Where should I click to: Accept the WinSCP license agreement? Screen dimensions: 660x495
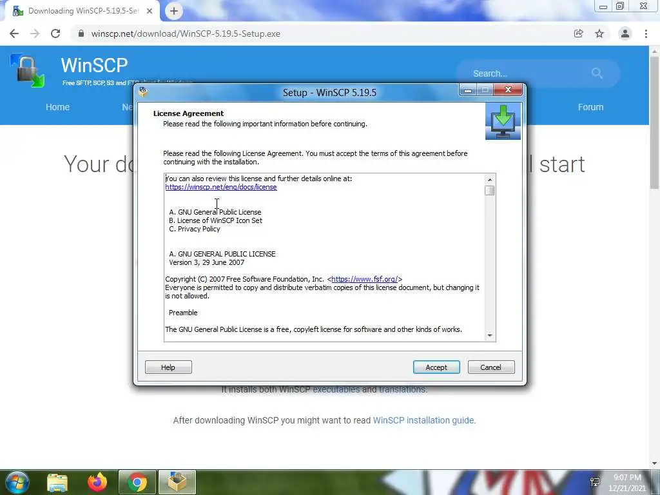click(436, 367)
